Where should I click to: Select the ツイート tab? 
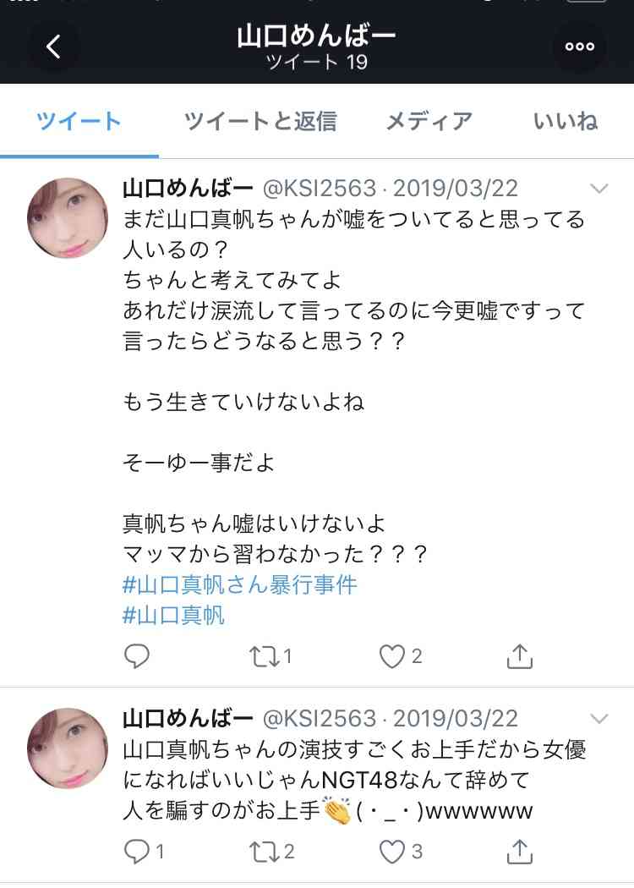click(79, 122)
